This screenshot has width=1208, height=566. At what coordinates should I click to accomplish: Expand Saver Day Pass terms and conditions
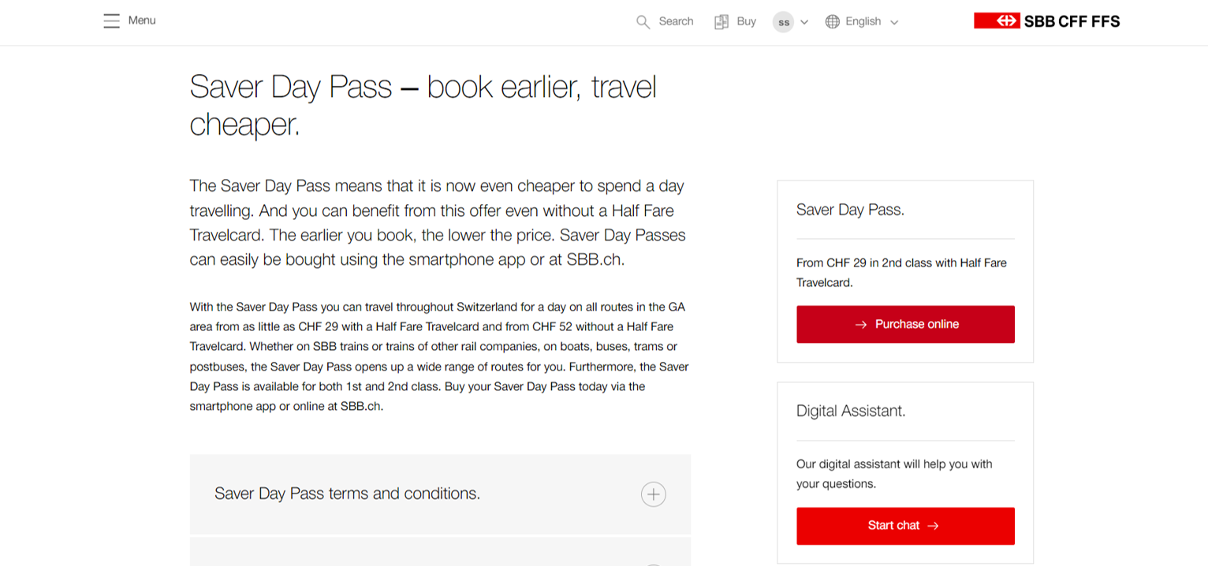click(440, 494)
